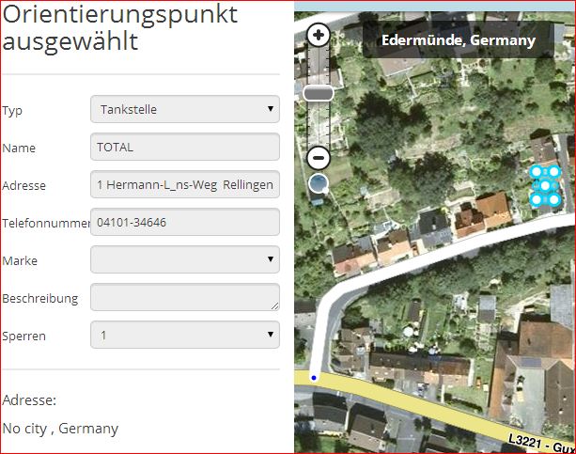Click the 'No city , Germany' address text
576x454 pixels.
[x=60, y=429]
